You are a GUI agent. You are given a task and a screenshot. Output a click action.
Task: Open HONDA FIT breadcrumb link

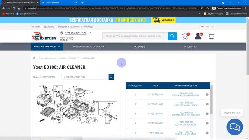tap(74, 58)
